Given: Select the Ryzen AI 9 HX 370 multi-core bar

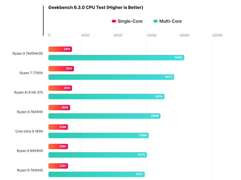Looking at the screenshot, I should [x=106, y=96].
